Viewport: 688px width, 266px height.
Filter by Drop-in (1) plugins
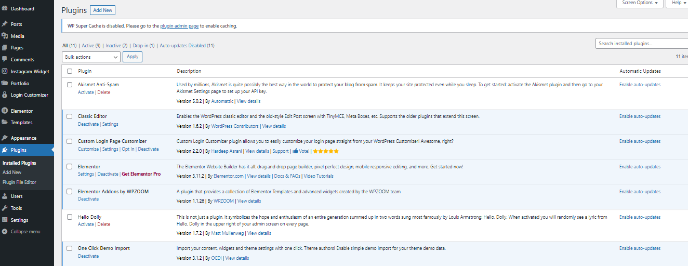[x=143, y=46]
